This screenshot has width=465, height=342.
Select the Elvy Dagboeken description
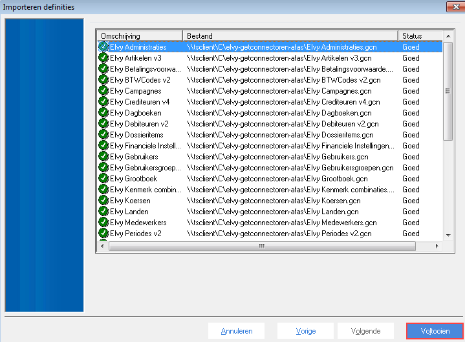pos(136,113)
